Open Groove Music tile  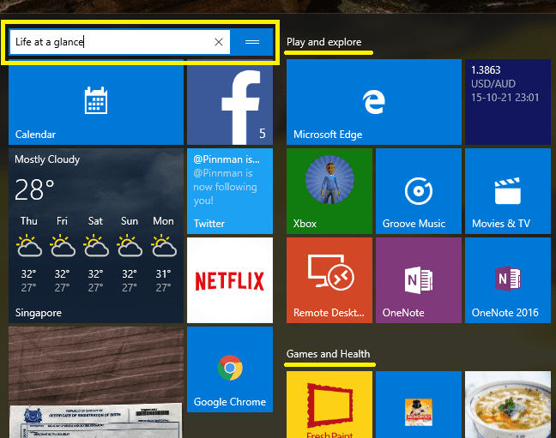[419, 191]
